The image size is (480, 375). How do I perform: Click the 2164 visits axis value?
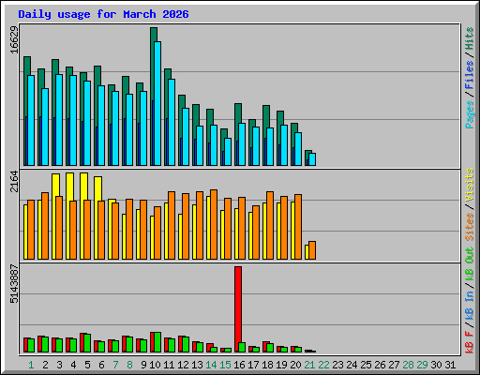coord(14,182)
